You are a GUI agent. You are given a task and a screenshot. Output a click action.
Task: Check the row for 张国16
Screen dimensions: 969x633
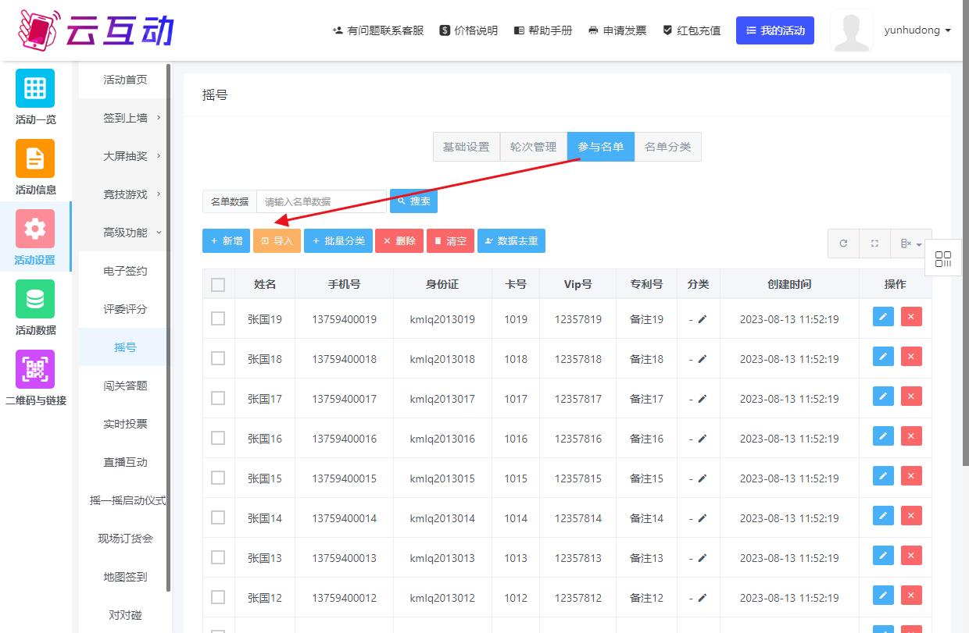[x=218, y=438]
